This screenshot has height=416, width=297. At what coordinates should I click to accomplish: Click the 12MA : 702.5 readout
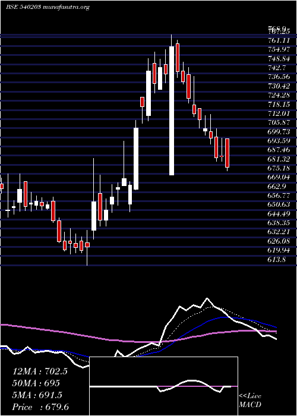point(40,371)
